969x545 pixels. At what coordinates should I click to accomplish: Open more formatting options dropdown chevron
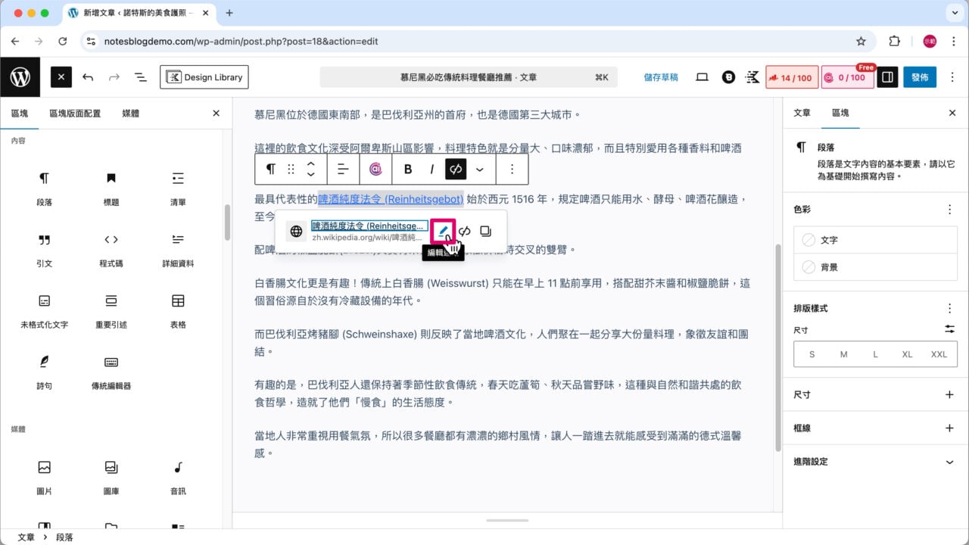click(480, 170)
